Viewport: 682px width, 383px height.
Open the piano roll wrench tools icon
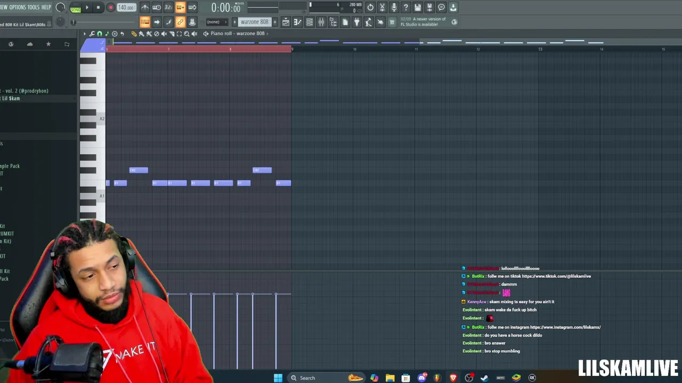coord(92,34)
